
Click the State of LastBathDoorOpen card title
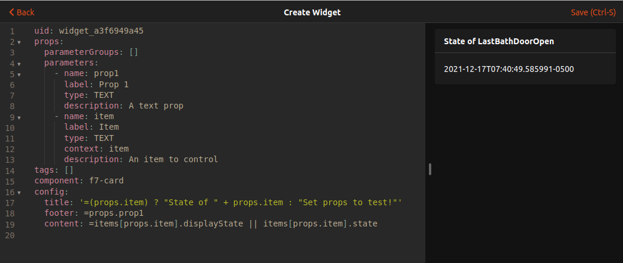(499, 41)
